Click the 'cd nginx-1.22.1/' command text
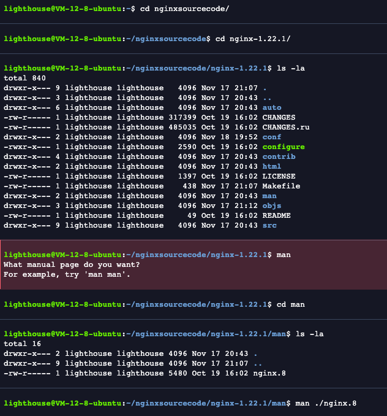The height and width of the screenshot is (416, 387). (x=253, y=39)
